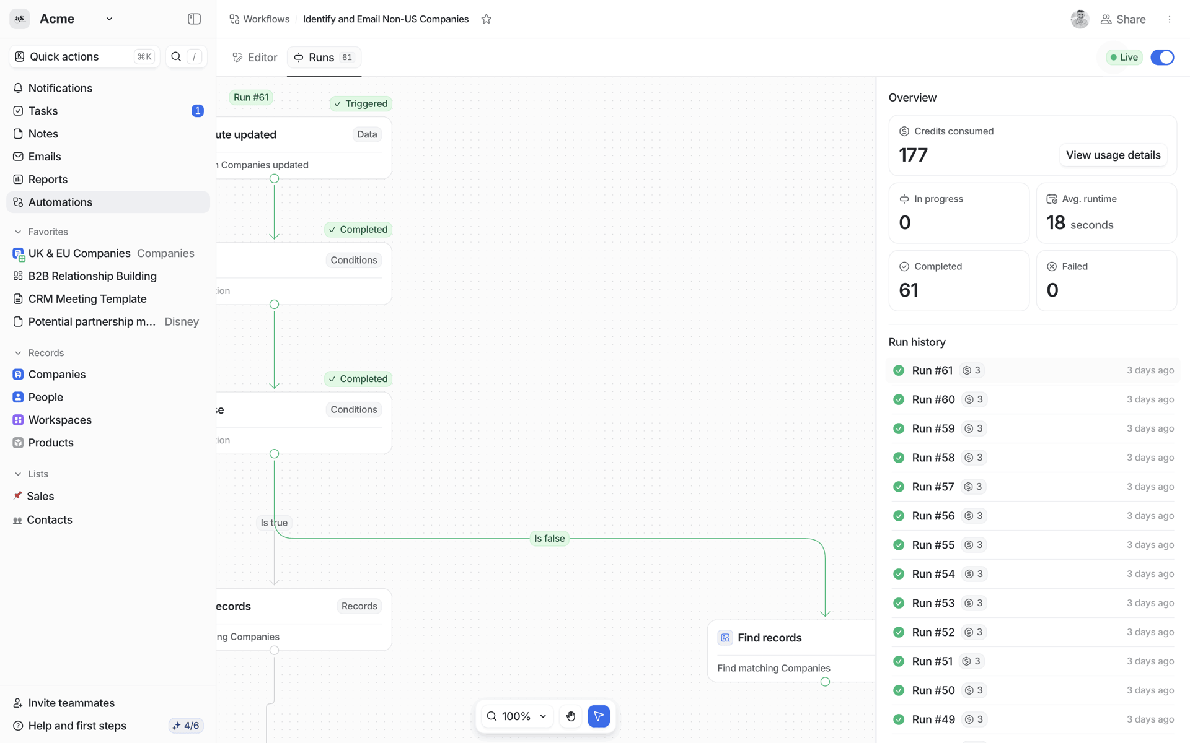Open the three-dot more options menu

(1170, 19)
